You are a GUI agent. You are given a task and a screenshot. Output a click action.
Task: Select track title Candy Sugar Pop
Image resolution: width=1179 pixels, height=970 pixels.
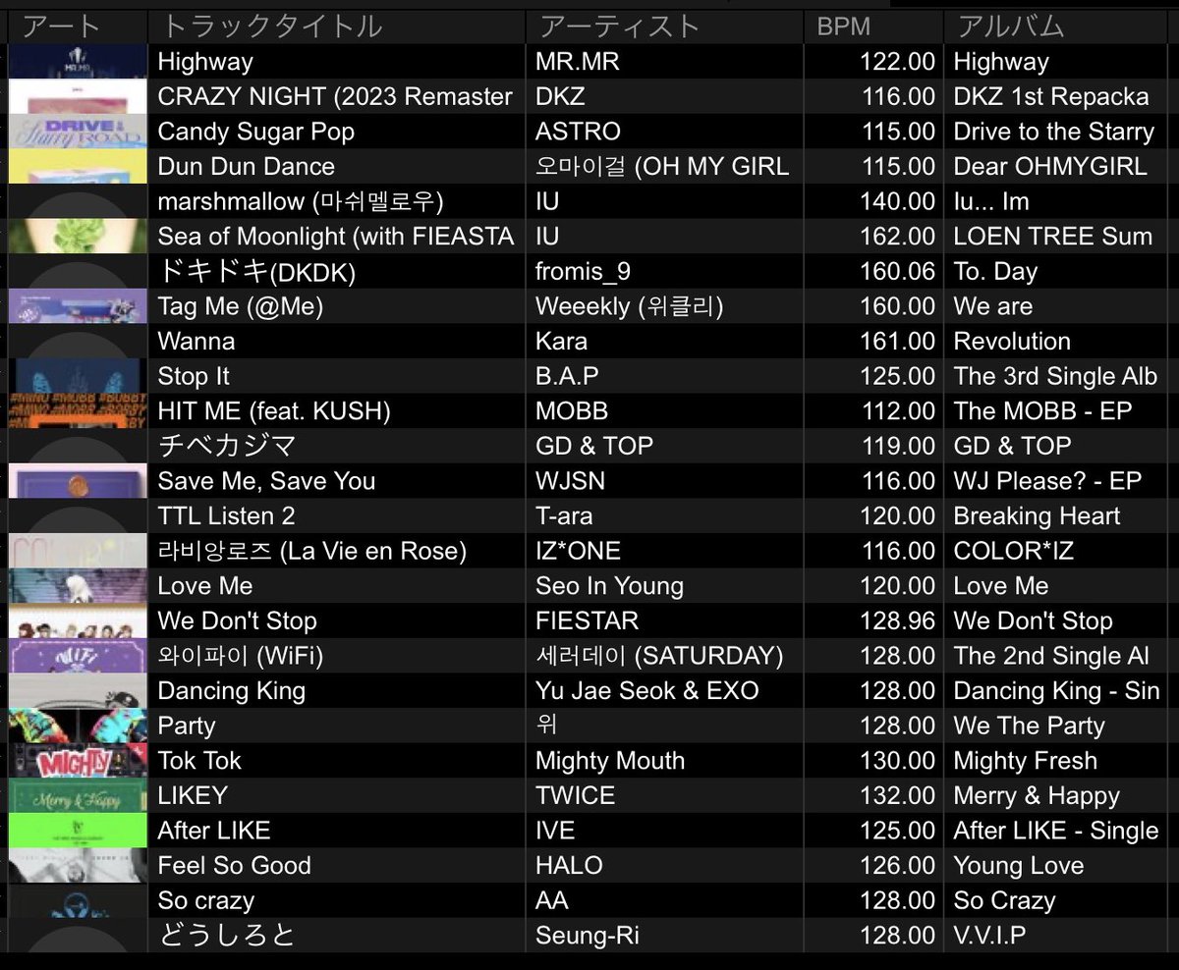(255, 132)
